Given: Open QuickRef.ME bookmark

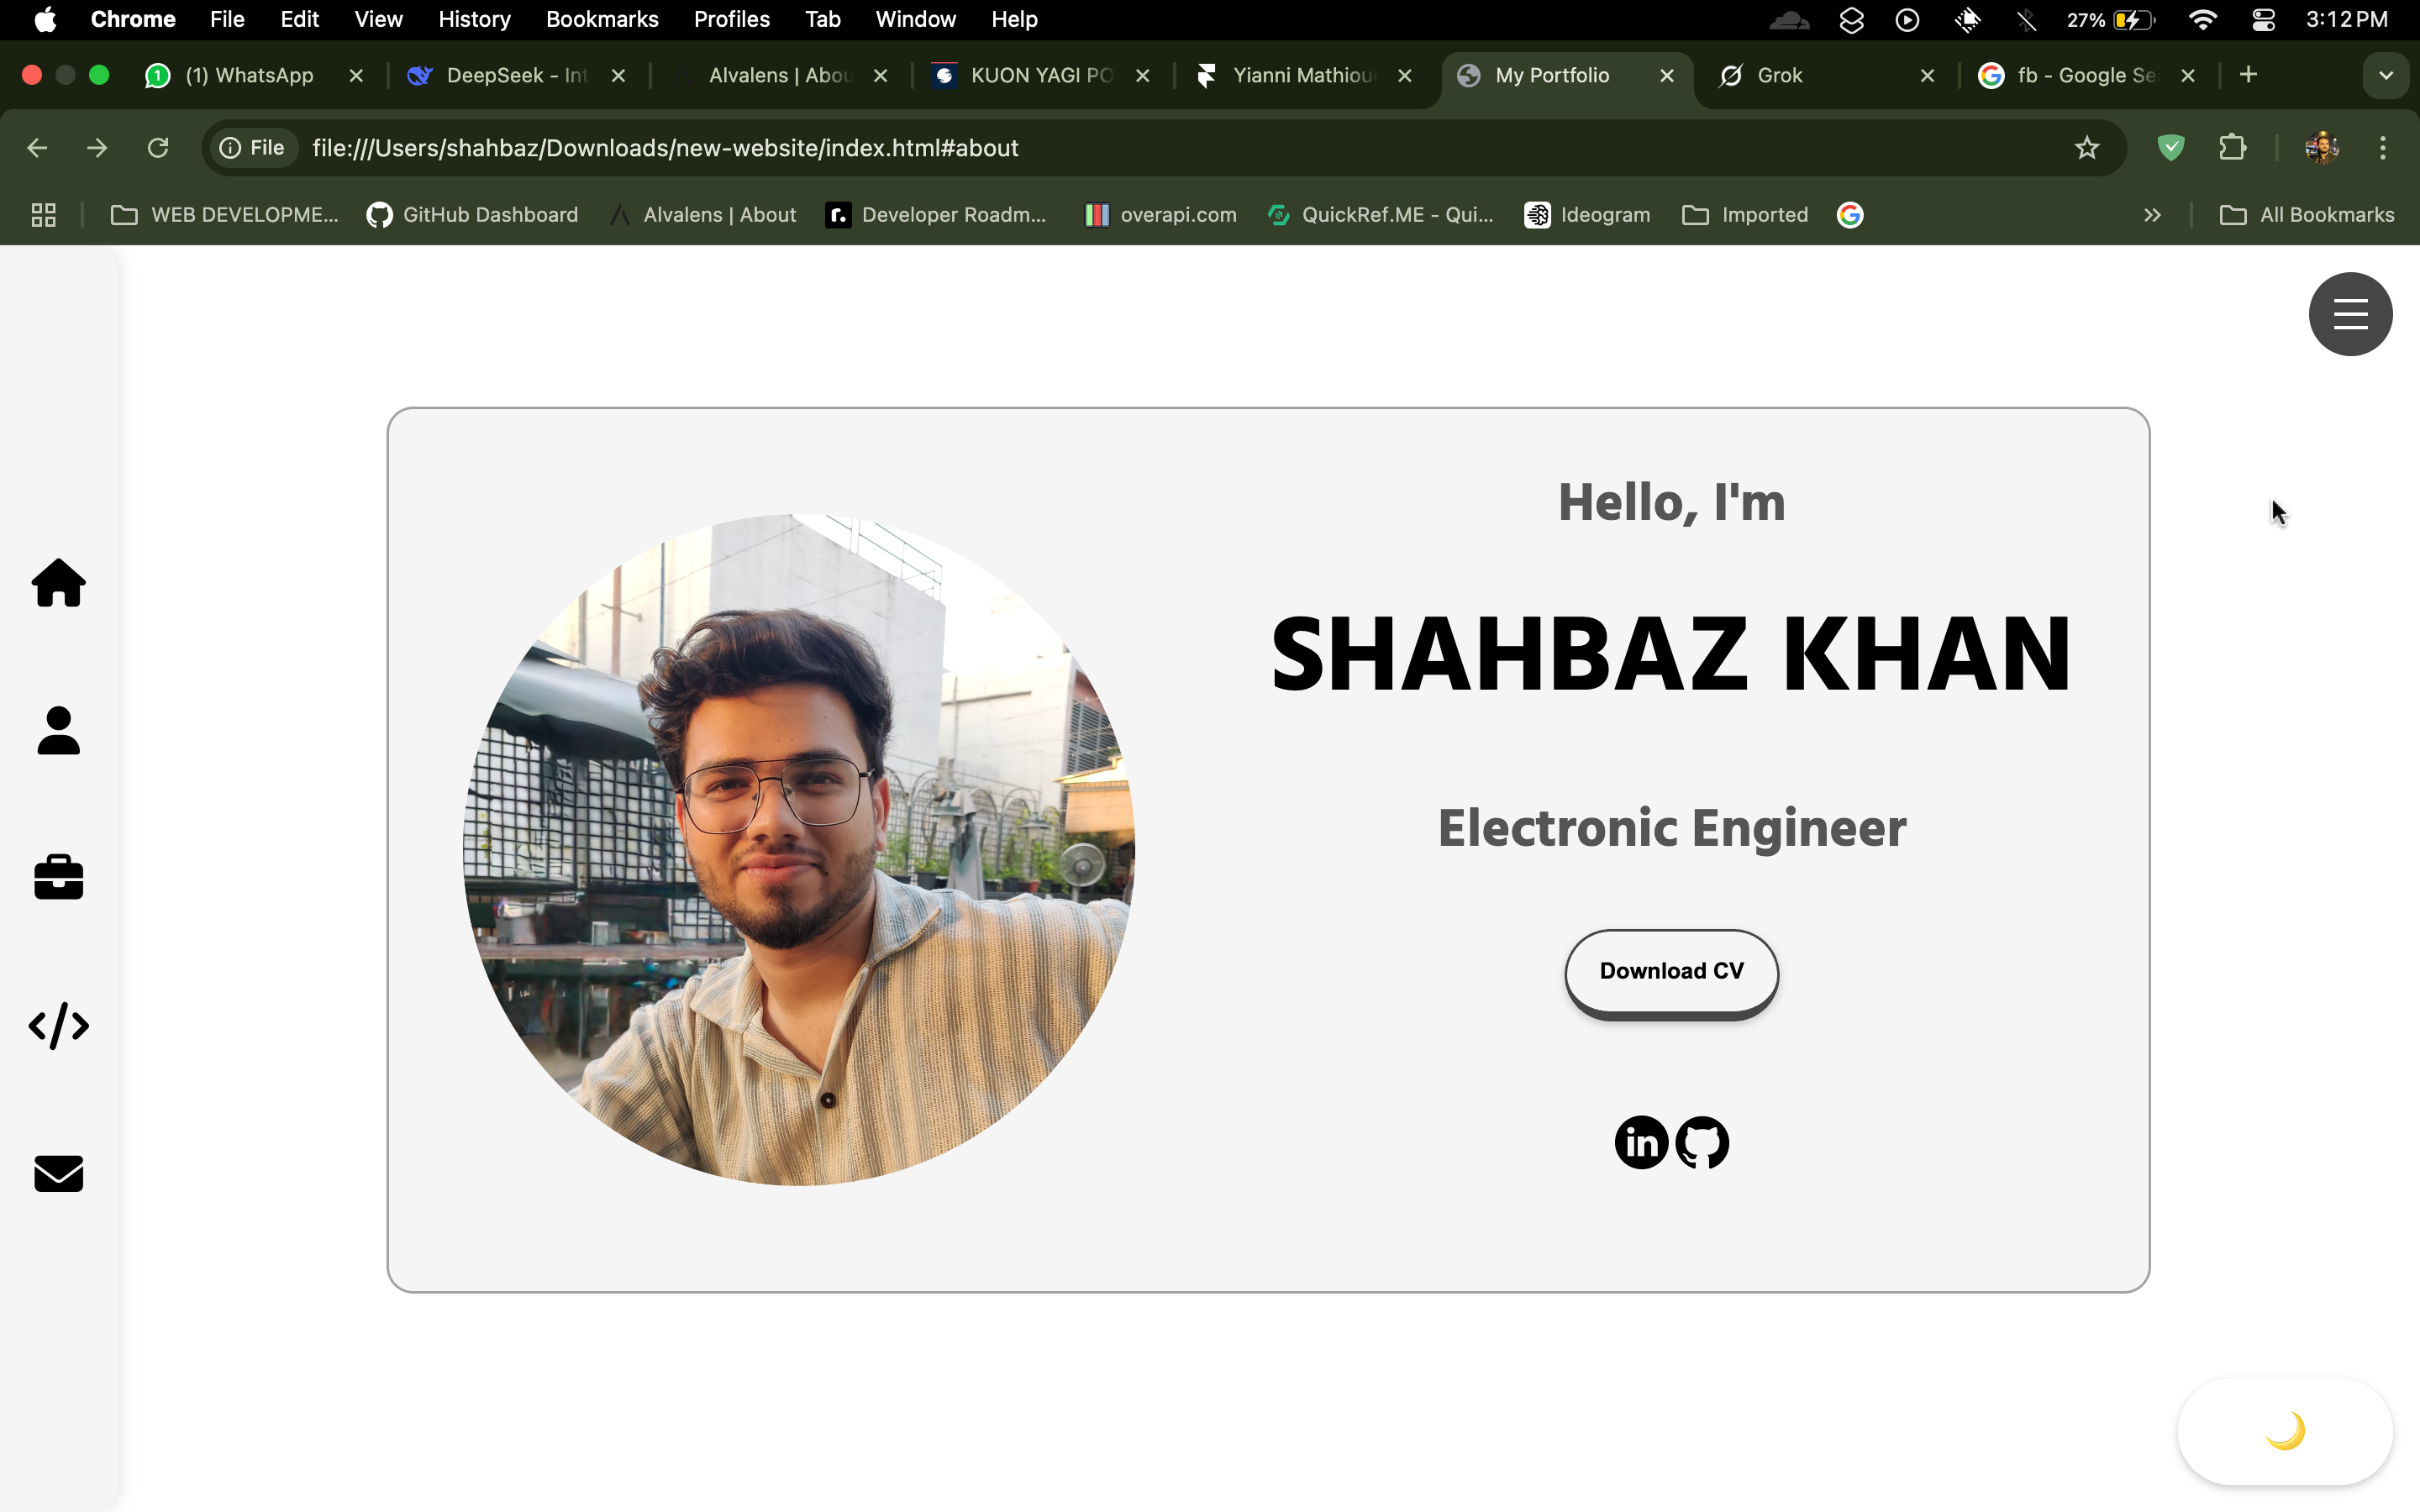Looking at the screenshot, I should click(x=1380, y=215).
